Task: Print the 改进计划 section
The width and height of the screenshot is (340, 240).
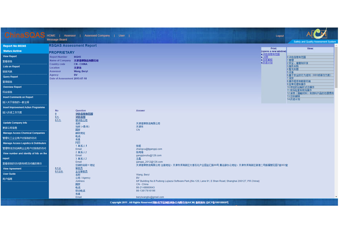Action: pyautogui.click(x=268, y=63)
